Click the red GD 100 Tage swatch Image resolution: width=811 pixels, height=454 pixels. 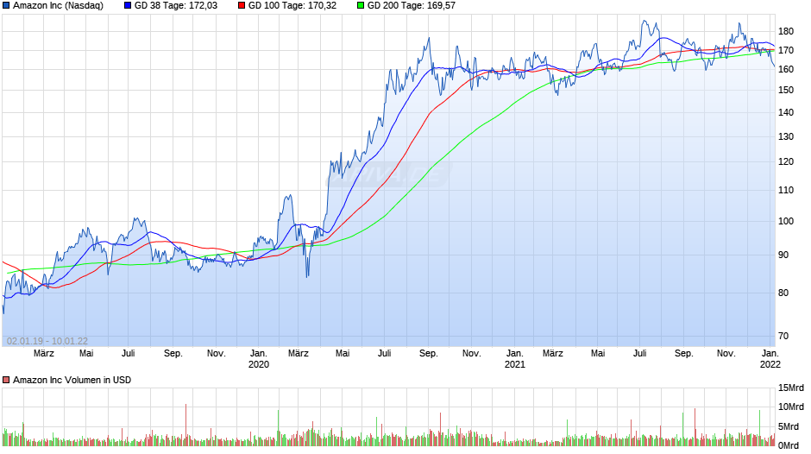[242, 6]
